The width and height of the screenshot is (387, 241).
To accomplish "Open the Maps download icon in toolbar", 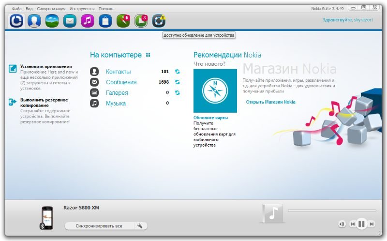I will point(123,21).
